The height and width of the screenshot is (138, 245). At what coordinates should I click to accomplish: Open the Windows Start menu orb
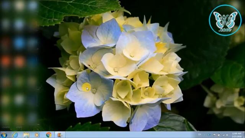click(4, 135)
